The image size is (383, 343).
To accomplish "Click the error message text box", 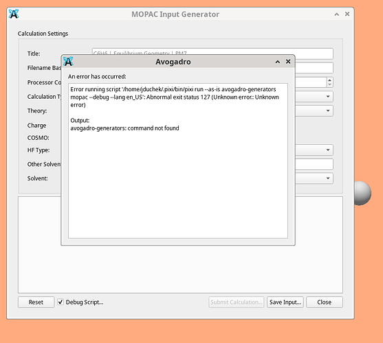I will click(x=178, y=161).
